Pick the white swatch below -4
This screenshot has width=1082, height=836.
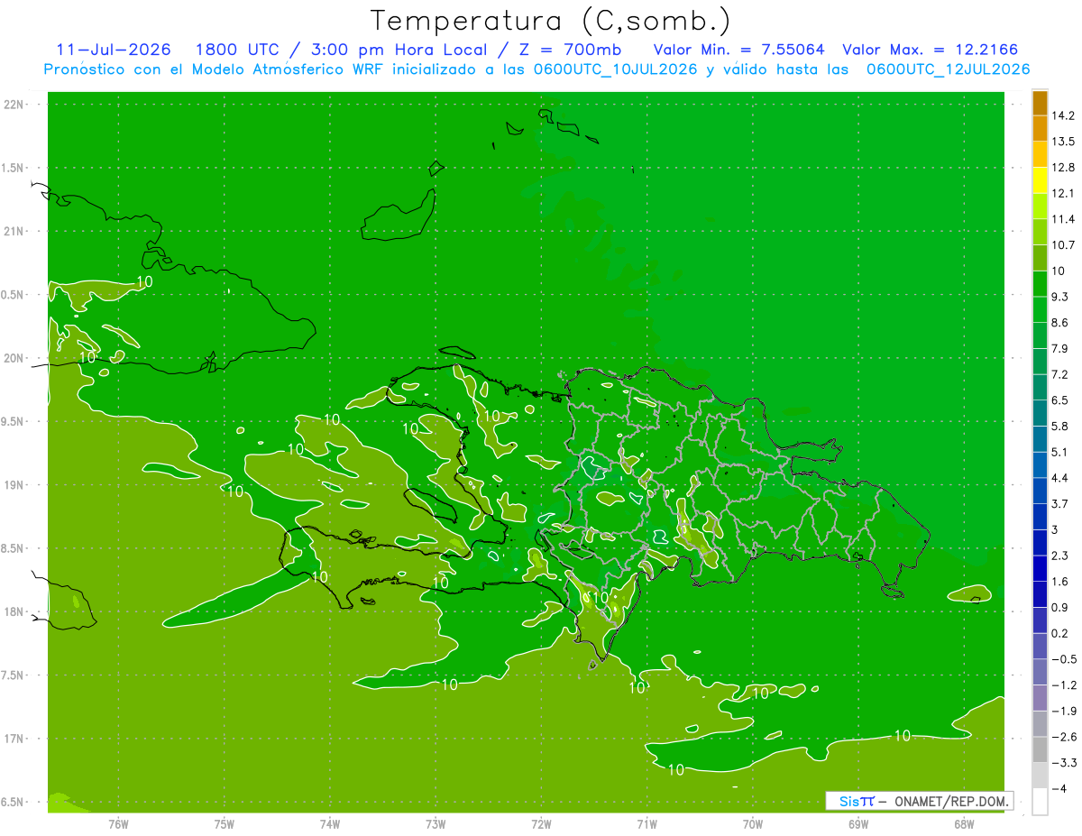(1041, 802)
